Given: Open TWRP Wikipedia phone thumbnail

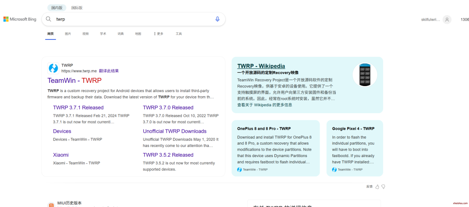Looking at the screenshot, I should [365, 75].
